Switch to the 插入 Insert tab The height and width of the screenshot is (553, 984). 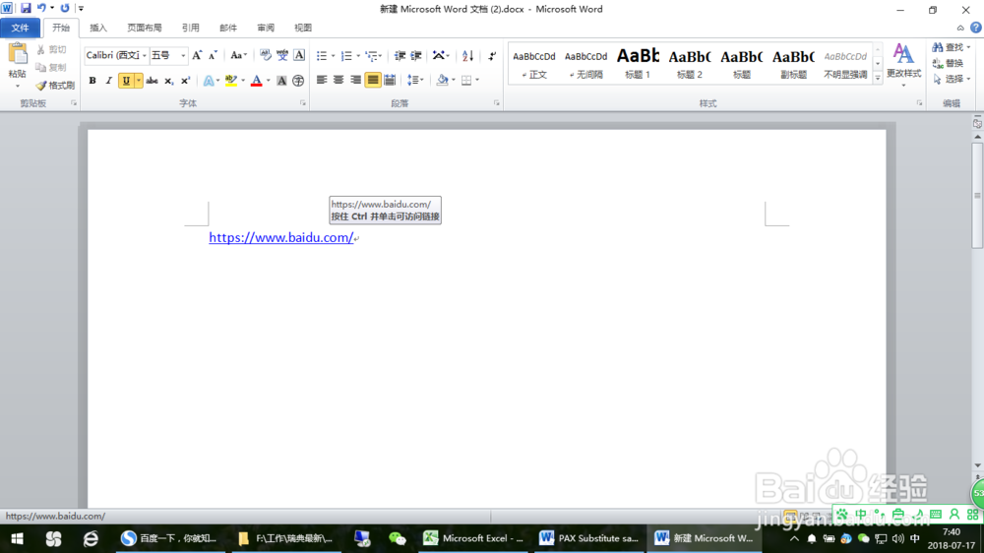coord(98,28)
